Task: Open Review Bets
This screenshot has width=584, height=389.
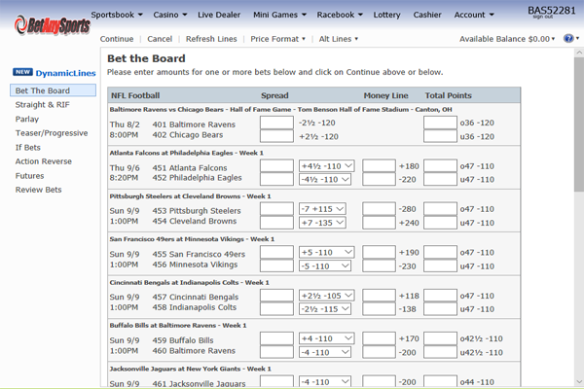Action: [x=38, y=190]
